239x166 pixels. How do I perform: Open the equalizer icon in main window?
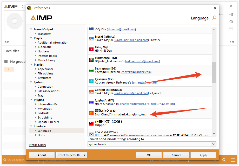[231, 15]
